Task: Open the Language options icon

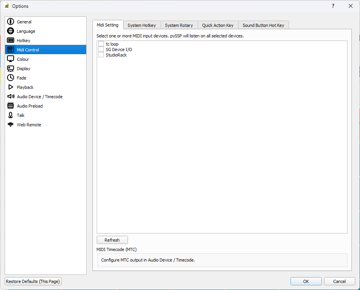Action: click(x=11, y=31)
